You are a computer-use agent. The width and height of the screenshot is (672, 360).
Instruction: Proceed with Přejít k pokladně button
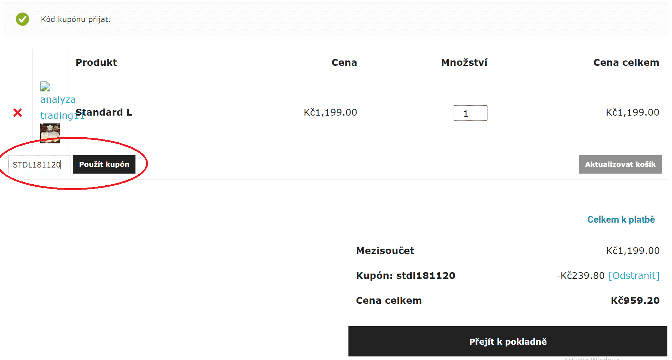pyautogui.click(x=507, y=342)
